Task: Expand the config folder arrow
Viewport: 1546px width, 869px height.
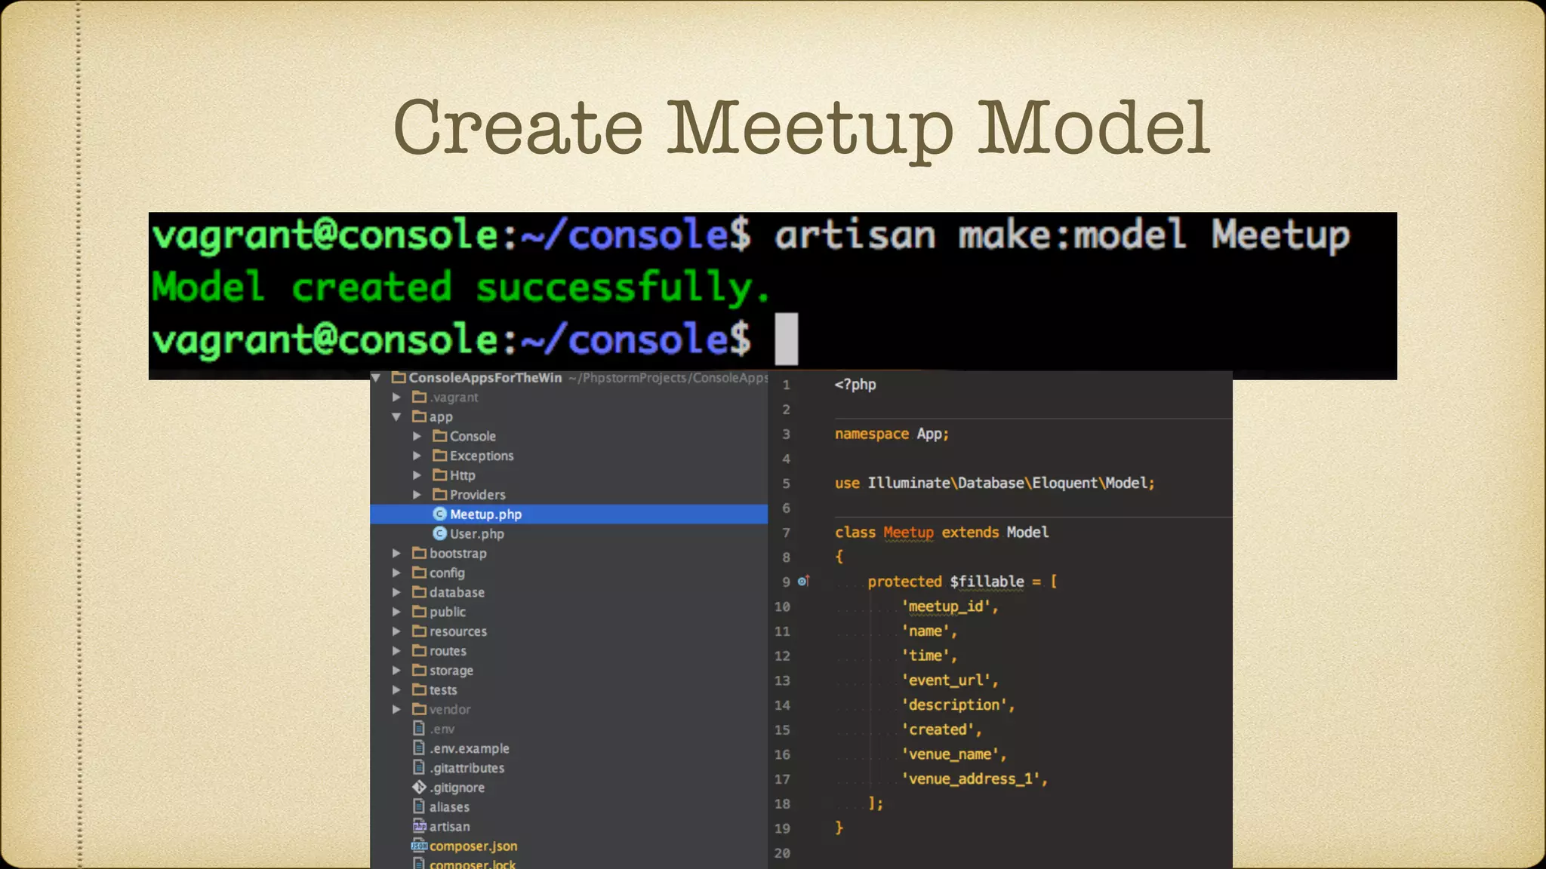Action: coord(396,573)
